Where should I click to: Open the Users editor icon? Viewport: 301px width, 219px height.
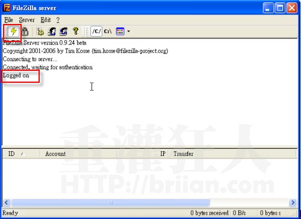[x=52, y=32]
